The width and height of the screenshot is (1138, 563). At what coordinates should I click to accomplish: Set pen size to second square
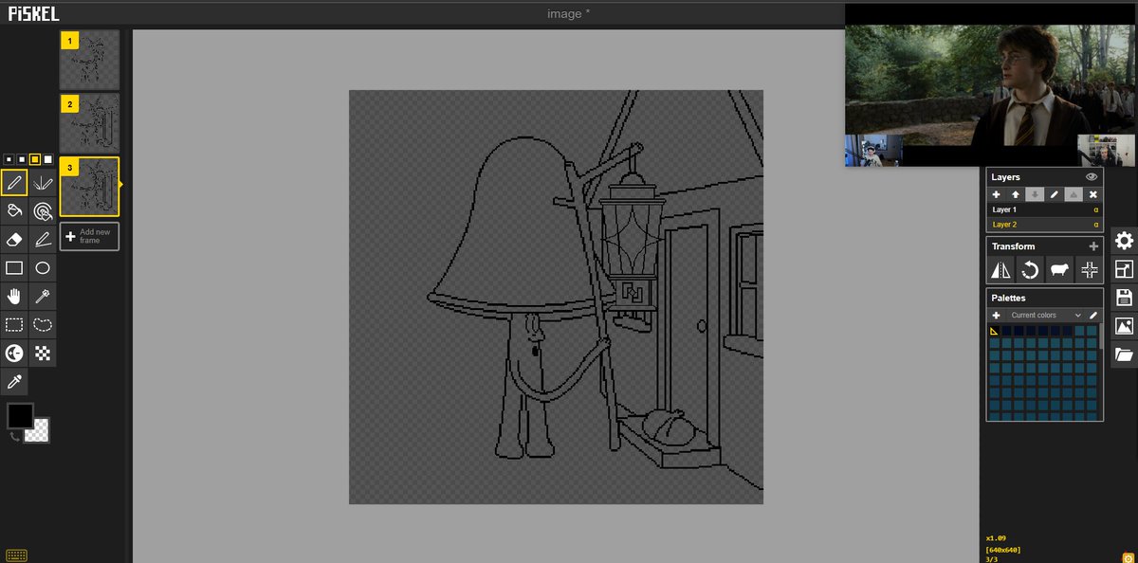(22, 159)
